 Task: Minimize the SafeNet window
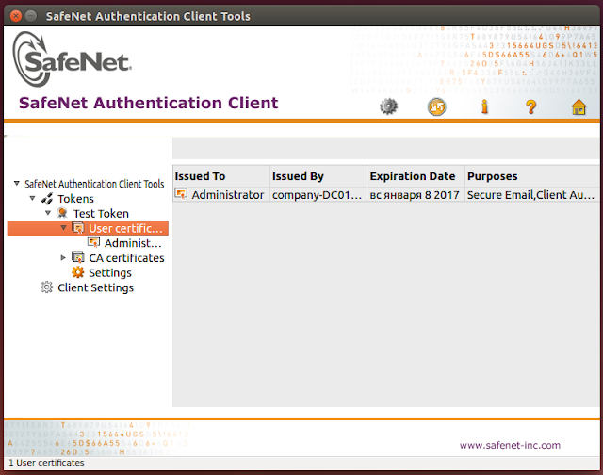click(x=31, y=16)
